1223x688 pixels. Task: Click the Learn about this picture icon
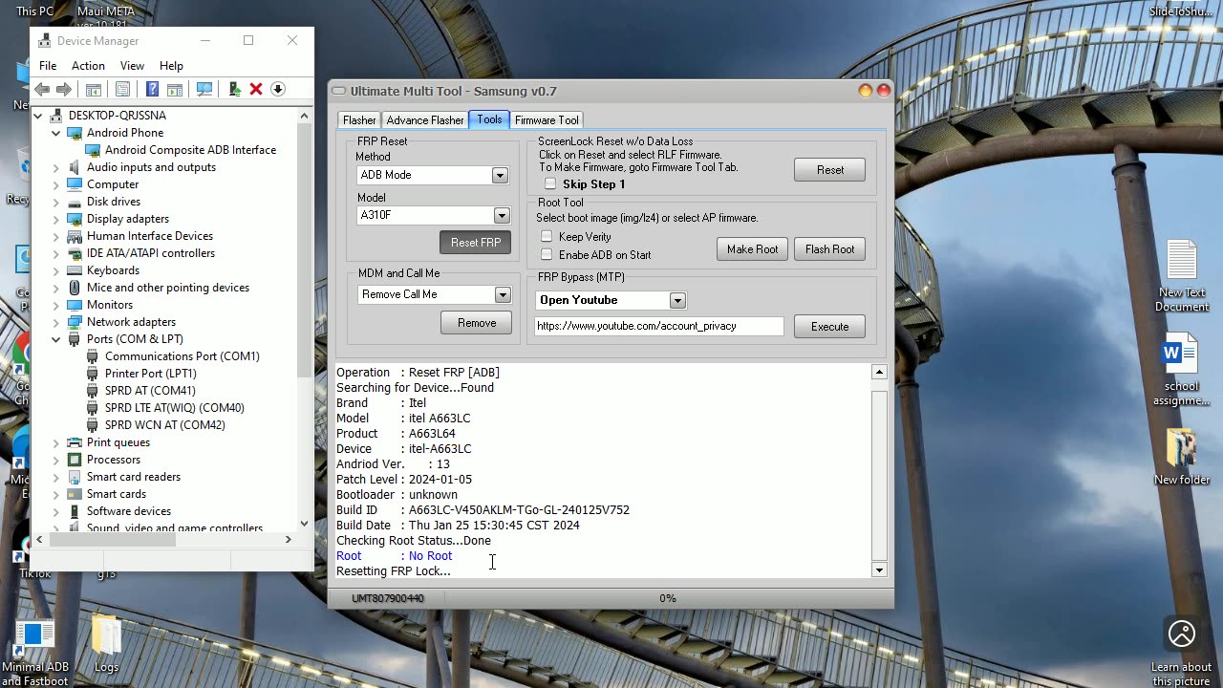tap(1182, 652)
